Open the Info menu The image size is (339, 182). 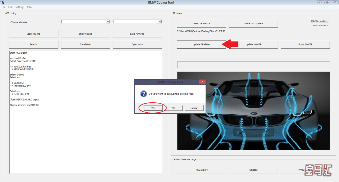coord(29,7)
